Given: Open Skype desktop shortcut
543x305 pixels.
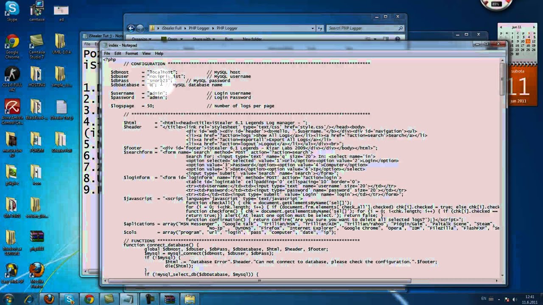Looking at the screenshot, I should click(12, 11).
